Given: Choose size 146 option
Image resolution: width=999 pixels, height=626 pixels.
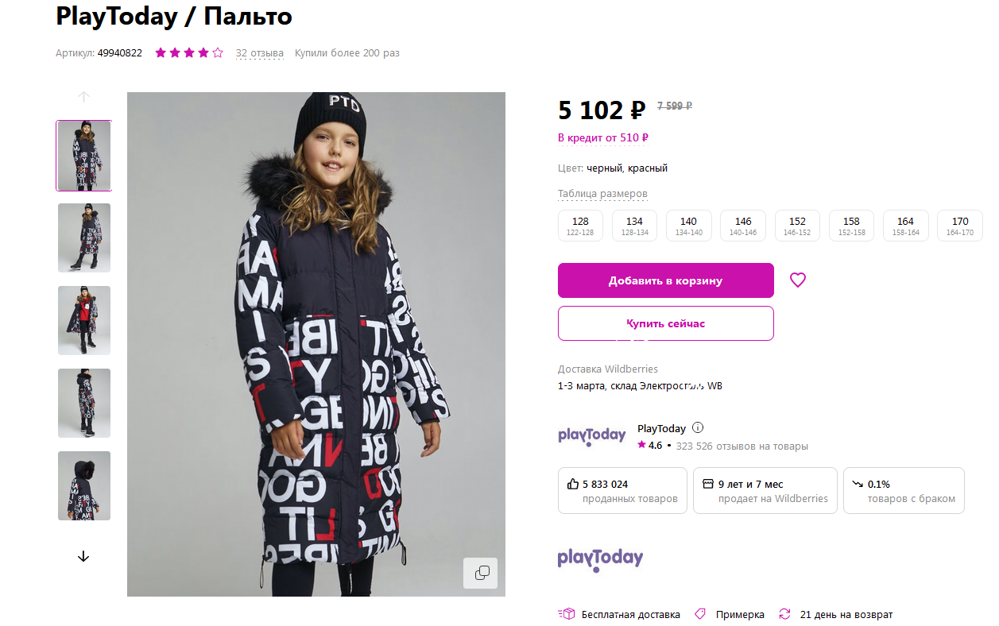Looking at the screenshot, I should tap(743, 226).
